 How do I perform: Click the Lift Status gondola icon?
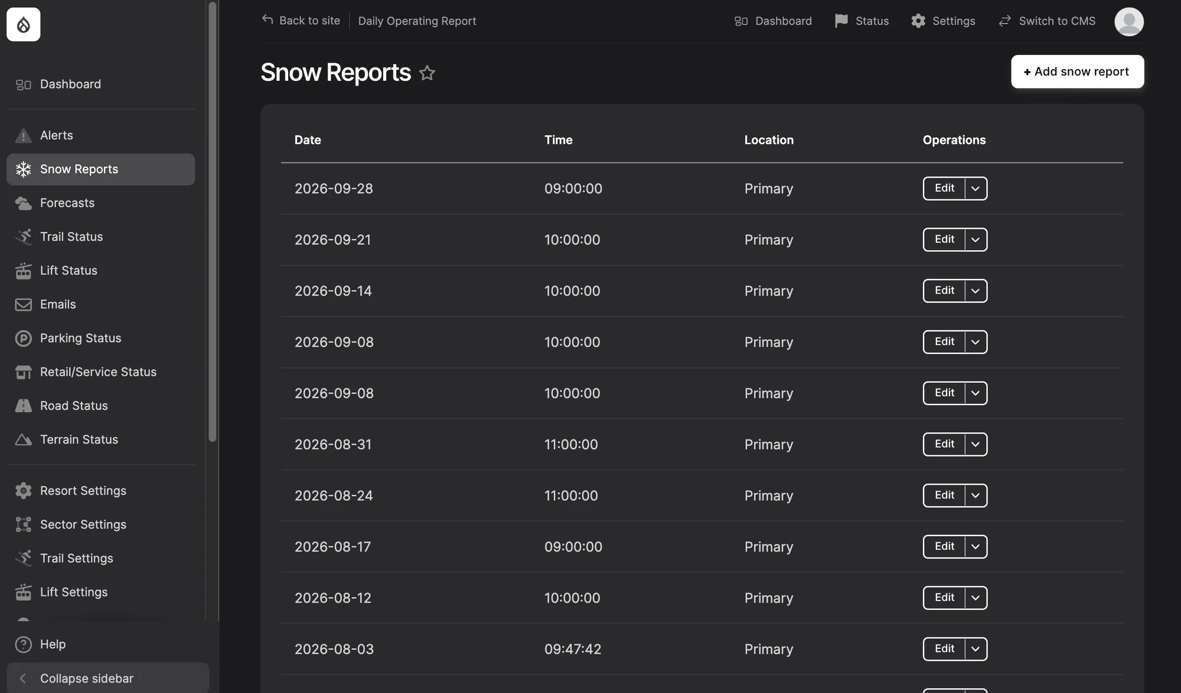pos(23,271)
